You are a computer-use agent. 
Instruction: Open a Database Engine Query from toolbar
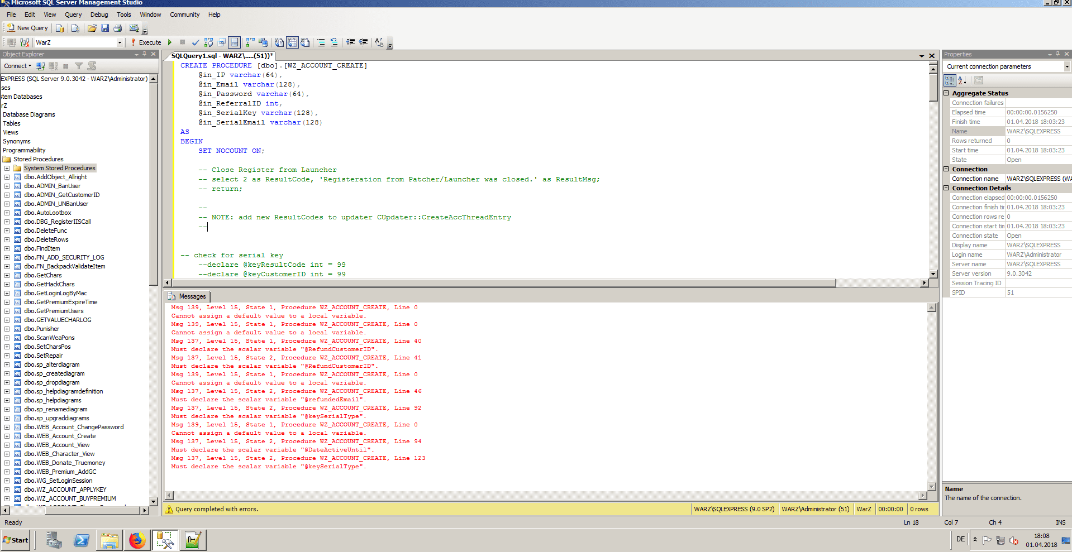[60, 28]
